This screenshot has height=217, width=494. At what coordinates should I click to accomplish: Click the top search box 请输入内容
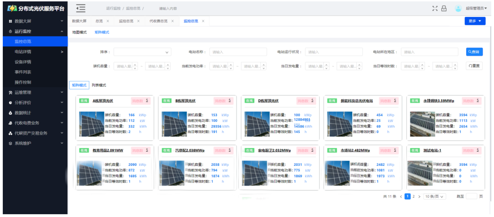(168, 9)
